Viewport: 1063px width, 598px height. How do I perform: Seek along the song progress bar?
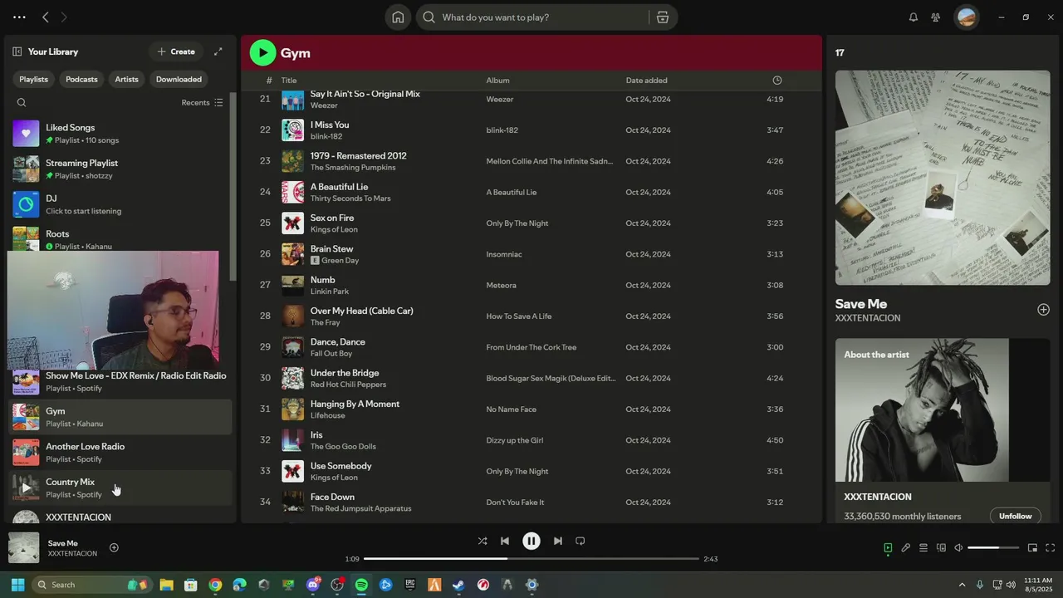pyautogui.click(x=531, y=559)
